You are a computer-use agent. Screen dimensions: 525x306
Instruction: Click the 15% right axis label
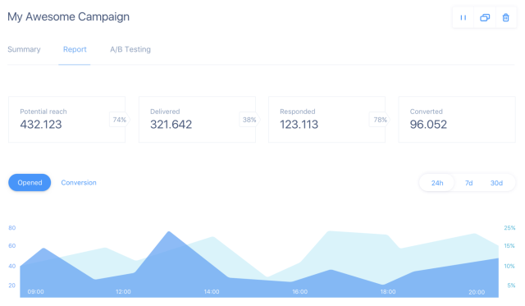click(509, 246)
